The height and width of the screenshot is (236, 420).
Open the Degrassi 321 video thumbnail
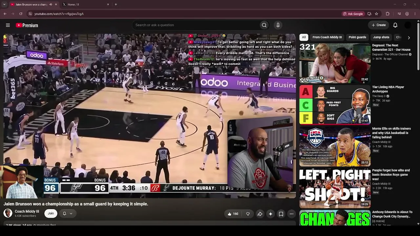(335, 63)
